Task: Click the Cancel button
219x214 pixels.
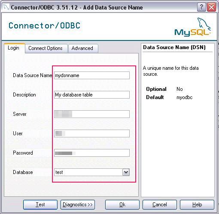Action: (160, 205)
